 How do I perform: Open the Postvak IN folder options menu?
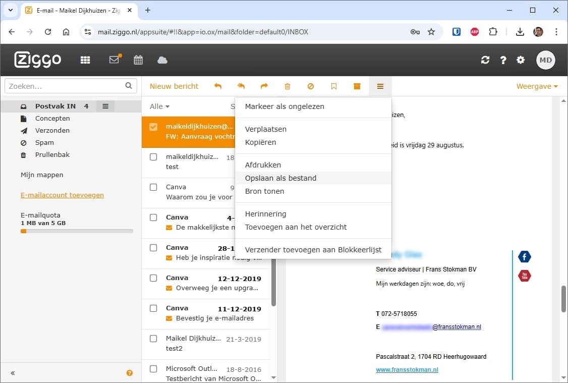[105, 106]
